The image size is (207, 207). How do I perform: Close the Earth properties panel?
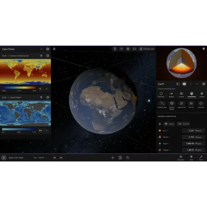click(x=204, y=84)
